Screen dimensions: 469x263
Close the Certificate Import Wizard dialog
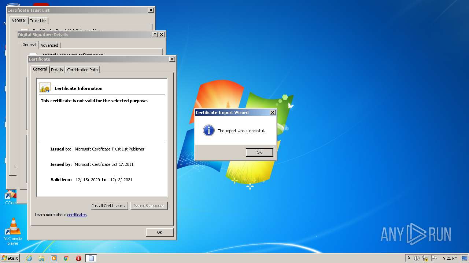click(x=272, y=113)
